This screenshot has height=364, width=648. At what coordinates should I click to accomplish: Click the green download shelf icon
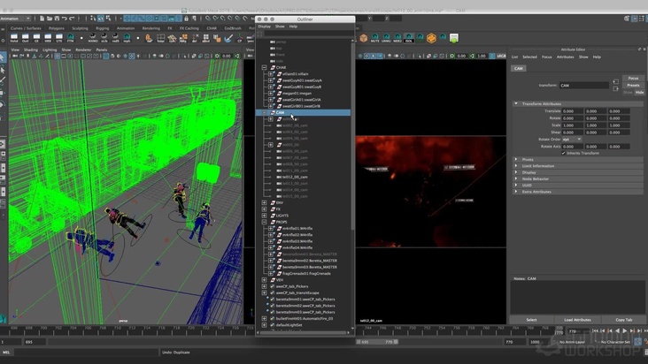click(453, 38)
